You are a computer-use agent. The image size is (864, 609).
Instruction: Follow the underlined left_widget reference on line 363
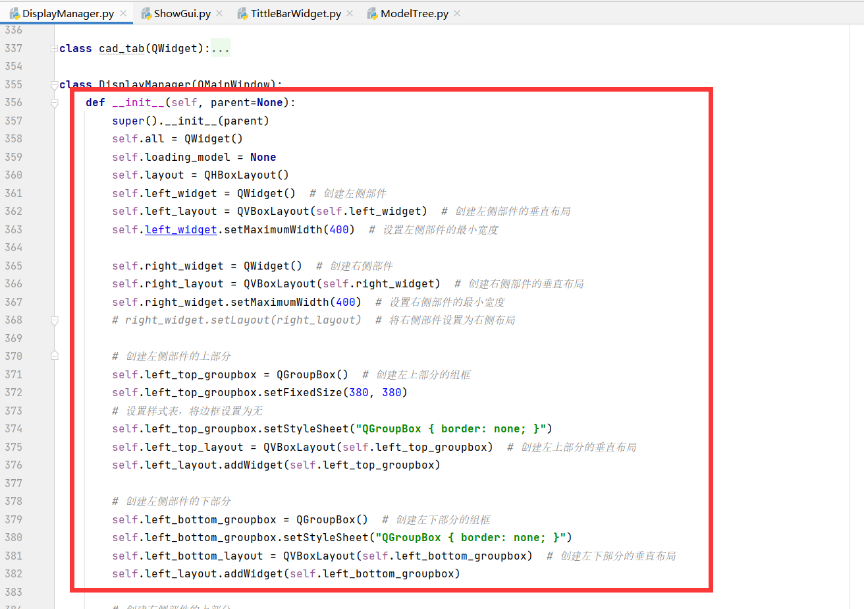(180, 229)
